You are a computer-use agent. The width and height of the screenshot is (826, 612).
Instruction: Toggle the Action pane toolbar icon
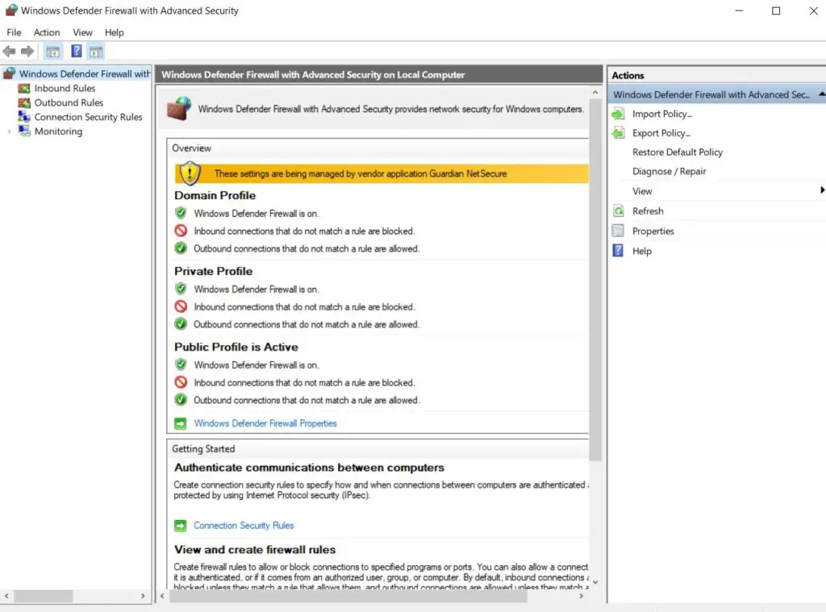(x=96, y=52)
